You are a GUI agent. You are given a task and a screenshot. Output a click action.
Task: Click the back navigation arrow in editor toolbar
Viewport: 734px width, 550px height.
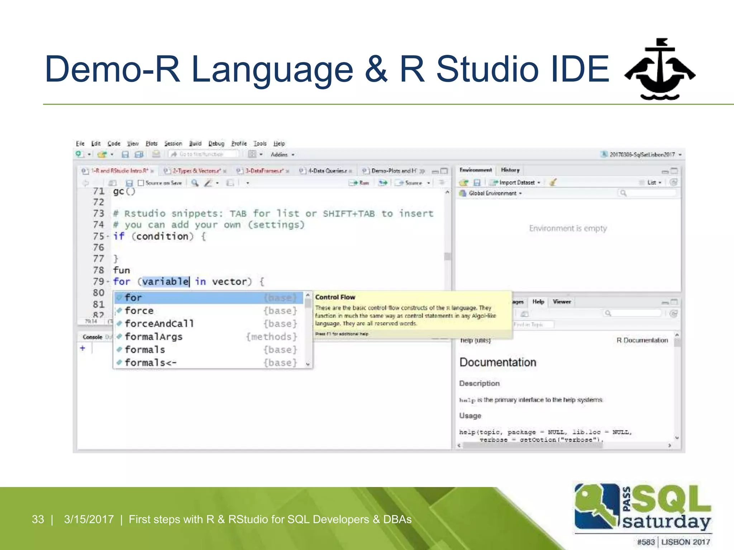[x=86, y=183]
